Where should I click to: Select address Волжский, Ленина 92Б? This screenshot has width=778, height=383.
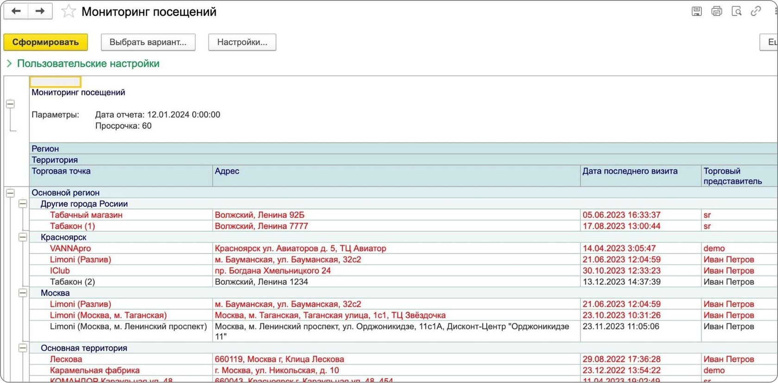click(260, 215)
